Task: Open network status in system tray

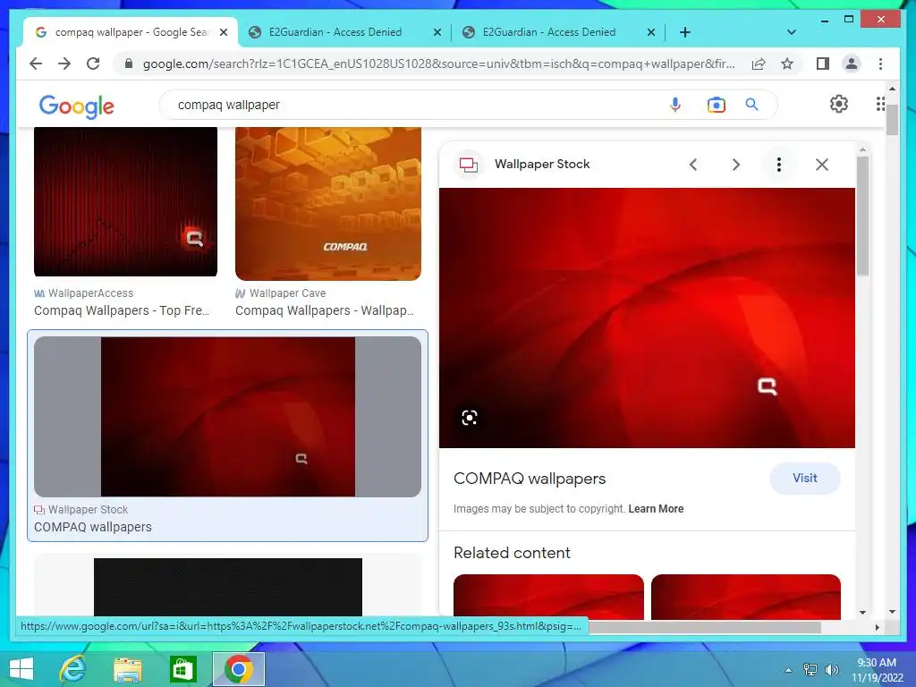Action: pos(810,670)
